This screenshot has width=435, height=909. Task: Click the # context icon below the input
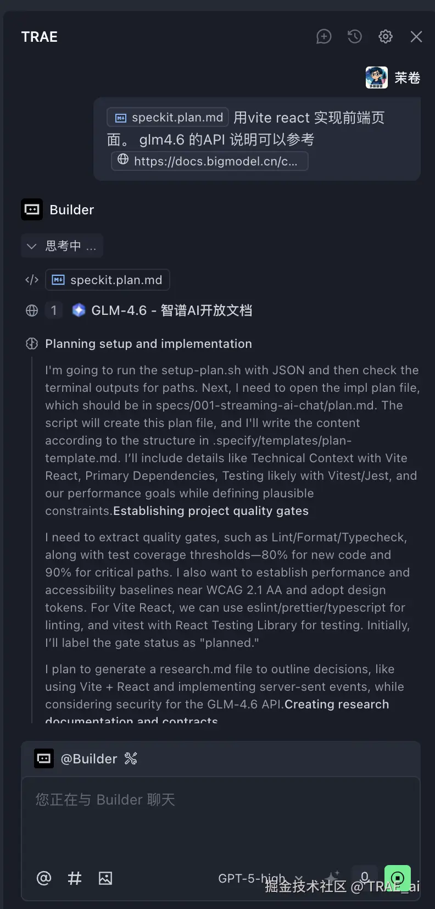coord(75,878)
